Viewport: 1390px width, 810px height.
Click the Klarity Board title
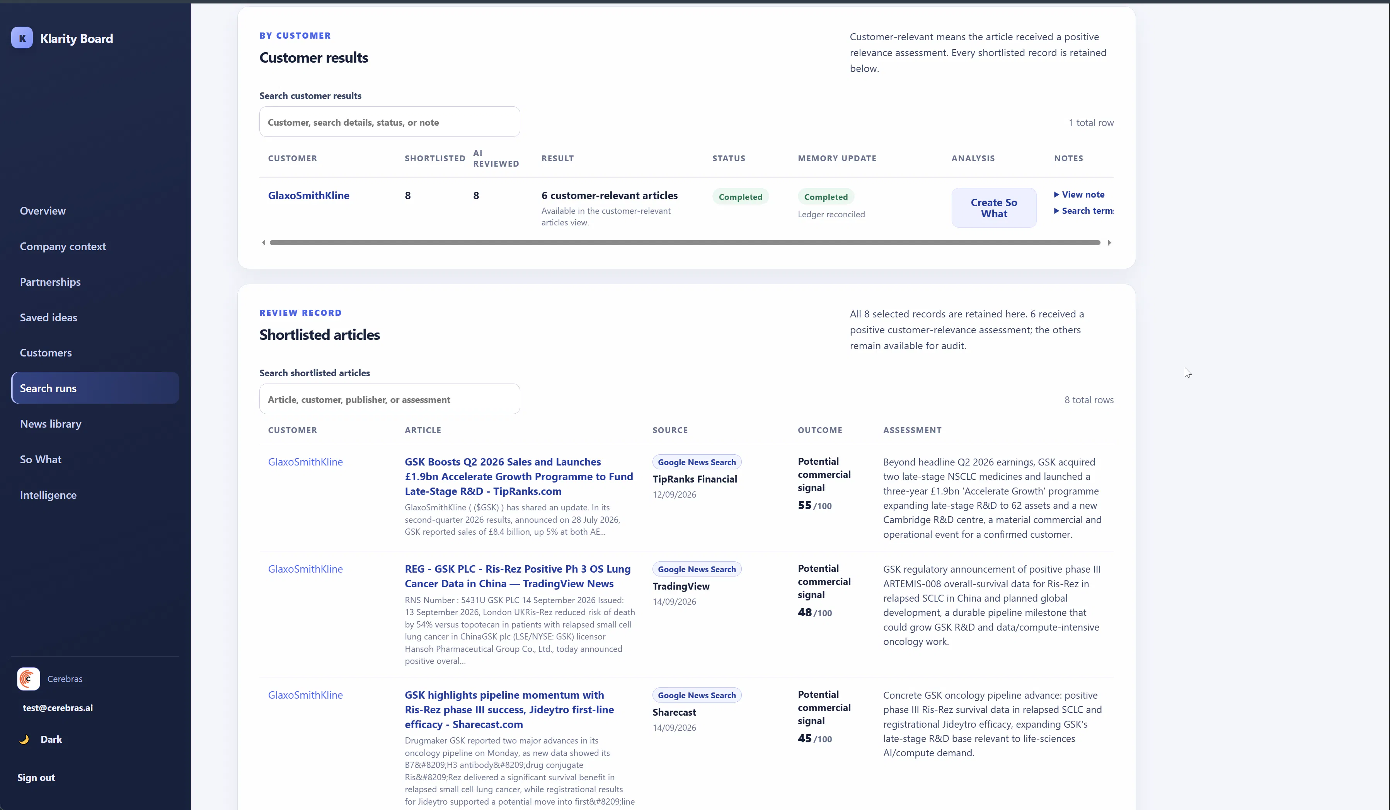coord(77,38)
